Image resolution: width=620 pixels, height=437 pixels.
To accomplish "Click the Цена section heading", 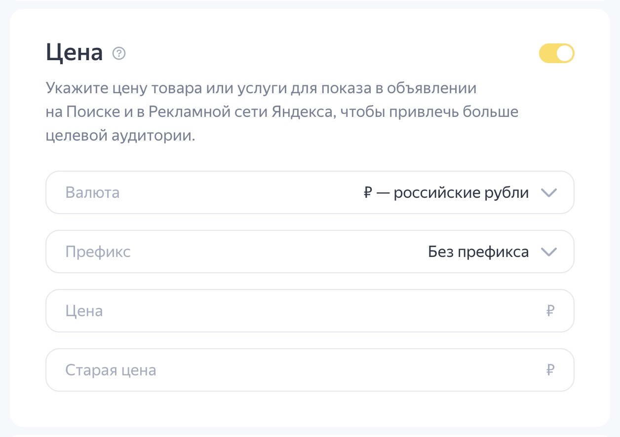I will tap(74, 52).
